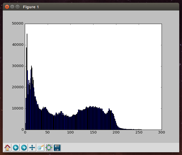Activate the Pan axes tool

click(x=32, y=148)
